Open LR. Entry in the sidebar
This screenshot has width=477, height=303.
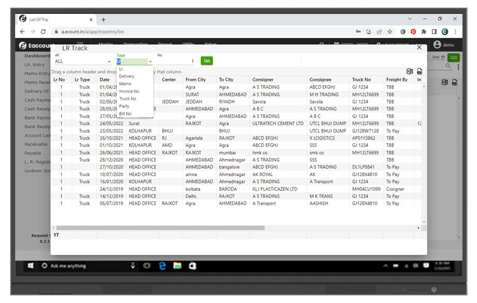35,64
